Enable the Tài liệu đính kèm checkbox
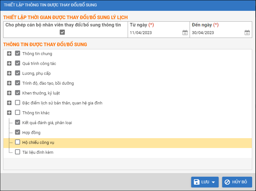 point(18,152)
